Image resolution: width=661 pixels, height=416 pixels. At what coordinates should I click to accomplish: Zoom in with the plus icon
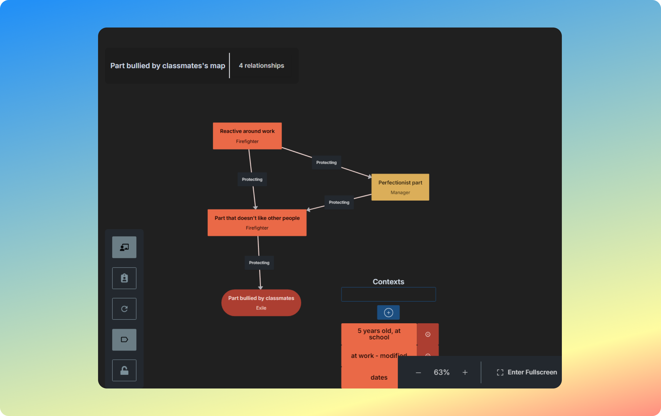point(465,373)
